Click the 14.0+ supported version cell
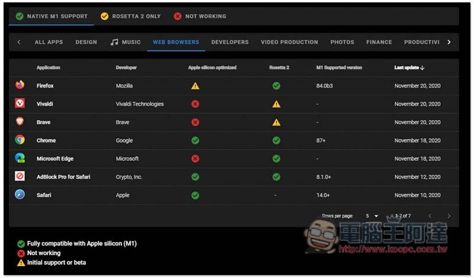 click(323, 195)
